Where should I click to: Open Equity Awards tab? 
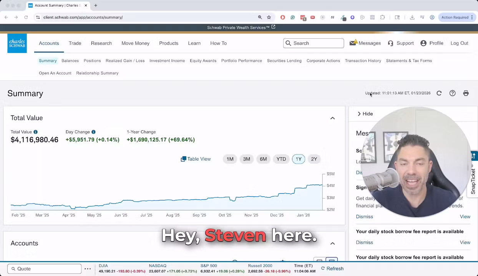pyautogui.click(x=203, y=61)
